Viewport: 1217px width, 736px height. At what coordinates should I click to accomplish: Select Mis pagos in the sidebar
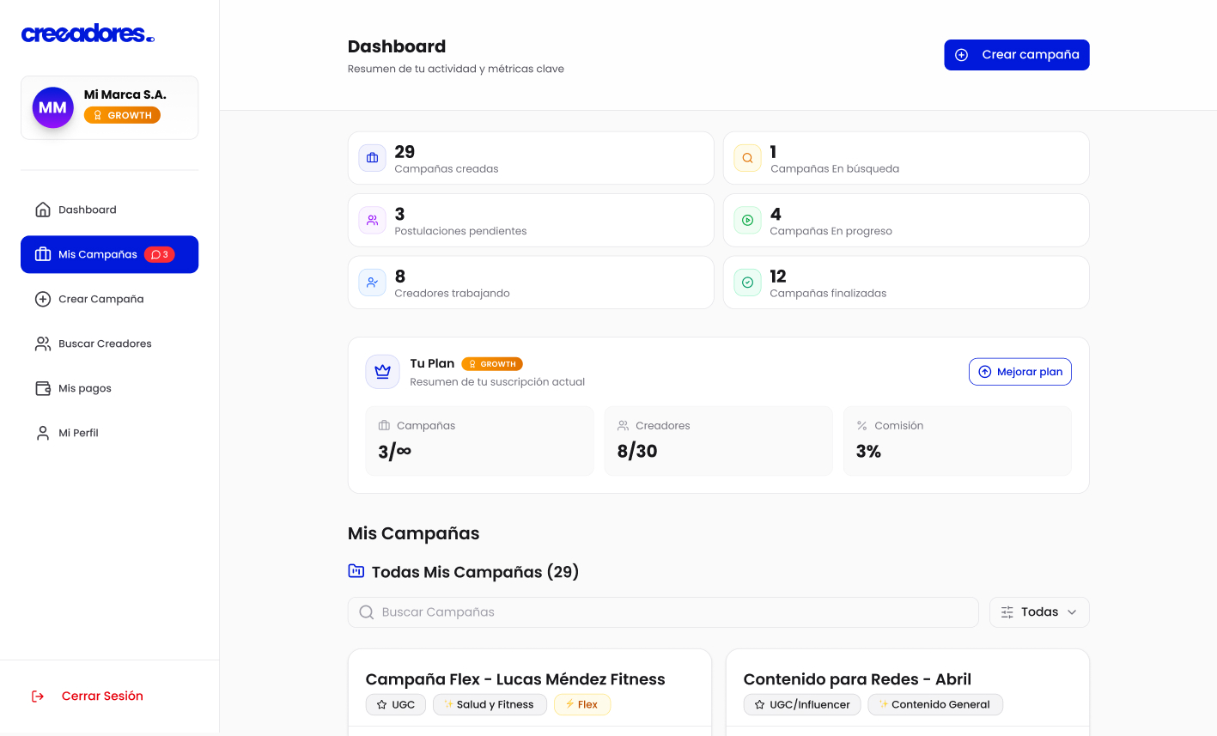point(84,388)
